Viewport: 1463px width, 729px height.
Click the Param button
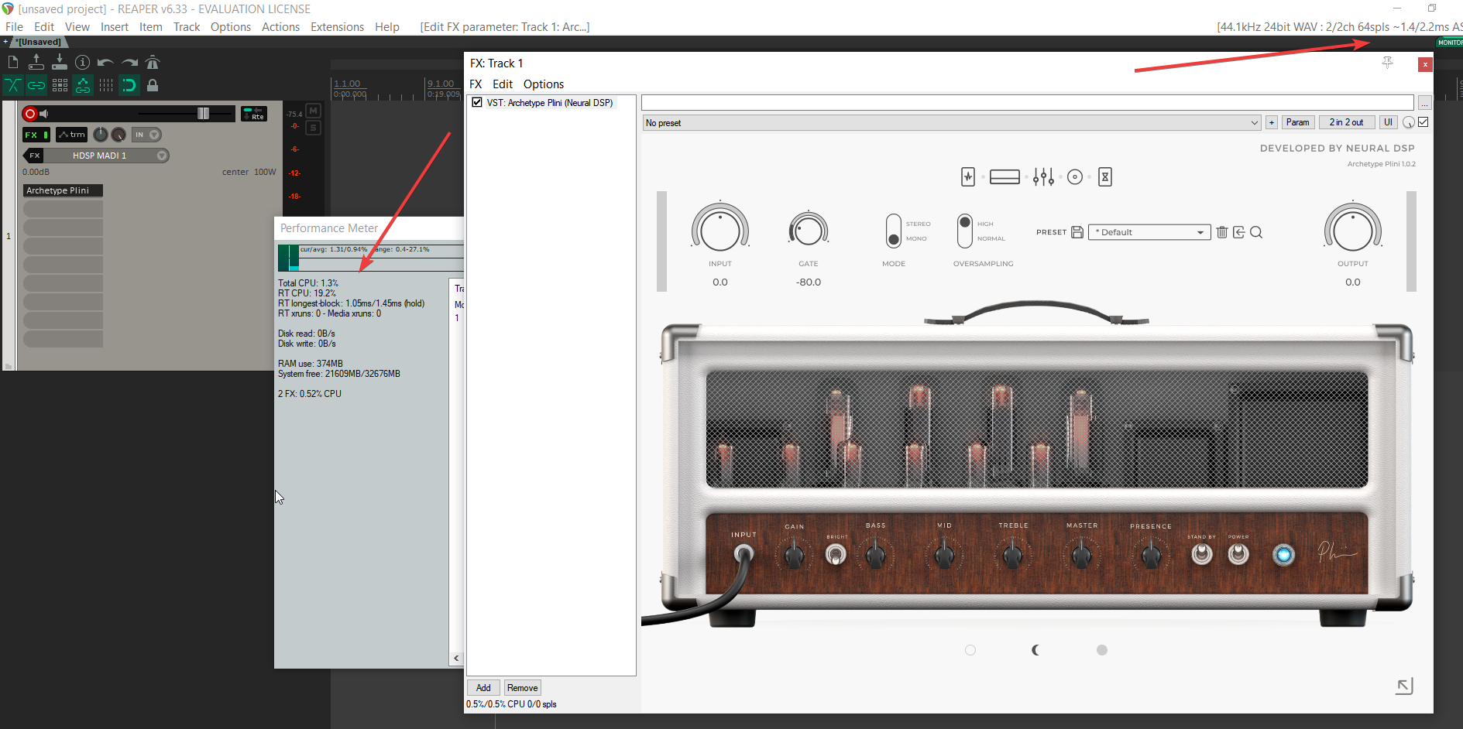1298,122
